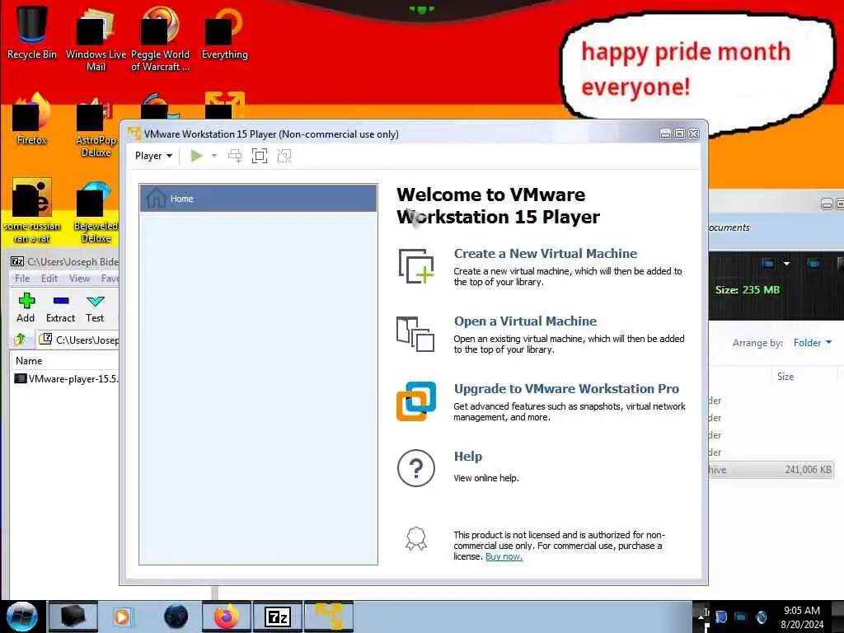Click the black box taskbar icon
The height and width of the screenshot is (633, 844).
[x=73, y=617]
